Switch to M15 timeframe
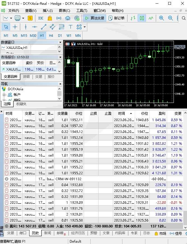This screenshot has width=187, height=244. point(24,36)
